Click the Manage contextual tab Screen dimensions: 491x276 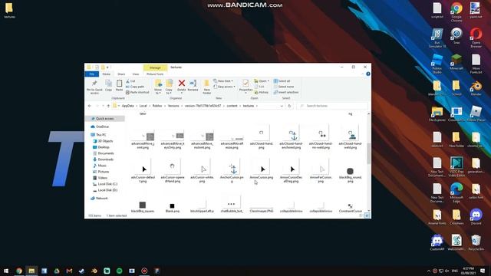click(155, 67)
